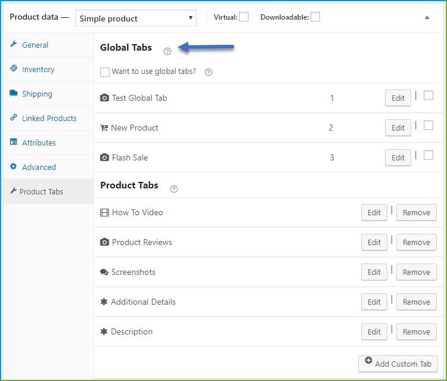
Task: Click the 'Screenshots' name text
Action: (x=133, y=272)
